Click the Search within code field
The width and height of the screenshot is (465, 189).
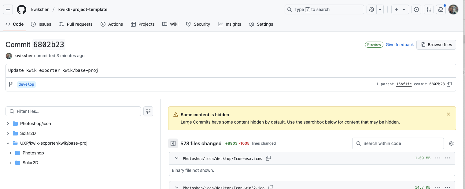(398, 143)
